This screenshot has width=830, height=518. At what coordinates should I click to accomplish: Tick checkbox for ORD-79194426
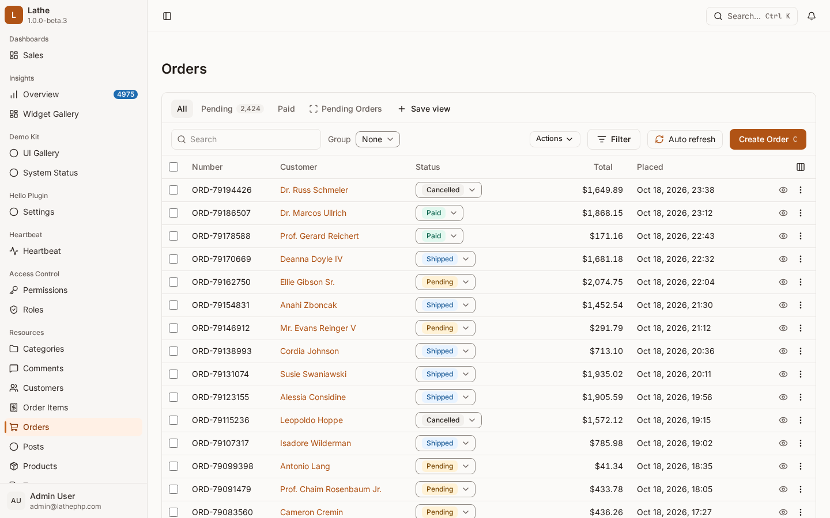point(173,190)
